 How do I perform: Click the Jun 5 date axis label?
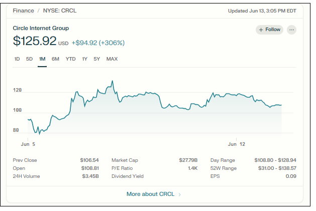28,144
